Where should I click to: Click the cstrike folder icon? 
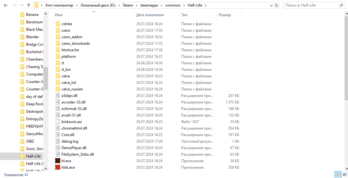58,24
